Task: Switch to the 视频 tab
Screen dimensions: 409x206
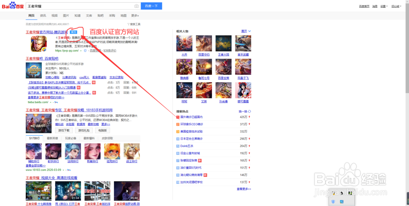Action: click(x=54, y=16)
